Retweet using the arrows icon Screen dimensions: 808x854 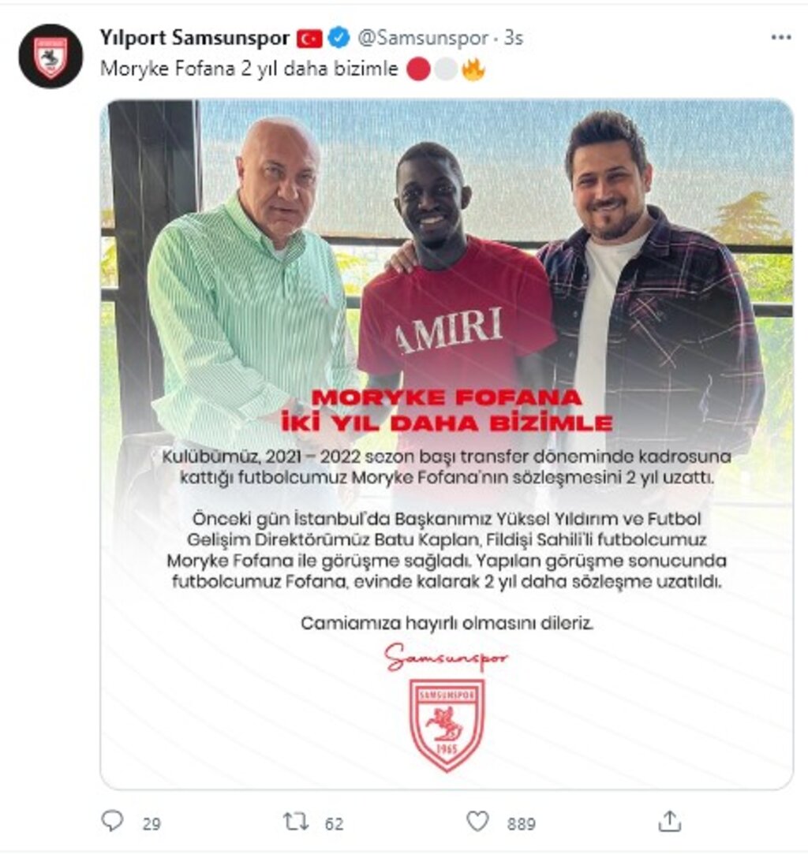296,821
